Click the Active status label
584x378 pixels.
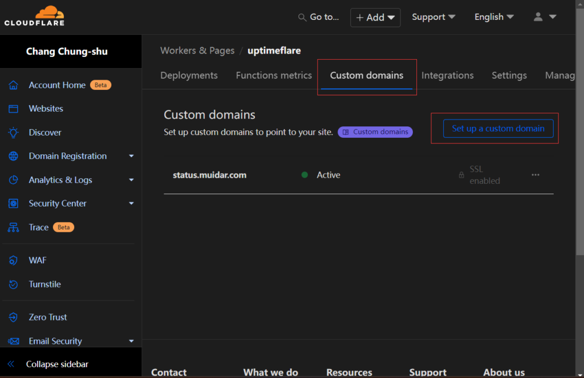(x=328, y=175)
